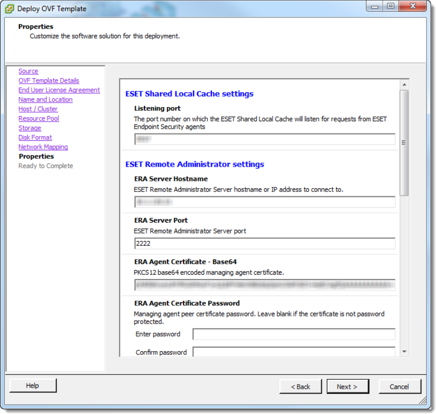Jump to Name and Location step
436x414 pixels.
[45, 100]
